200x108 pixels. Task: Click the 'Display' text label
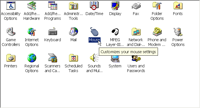(x=115, y=14)
